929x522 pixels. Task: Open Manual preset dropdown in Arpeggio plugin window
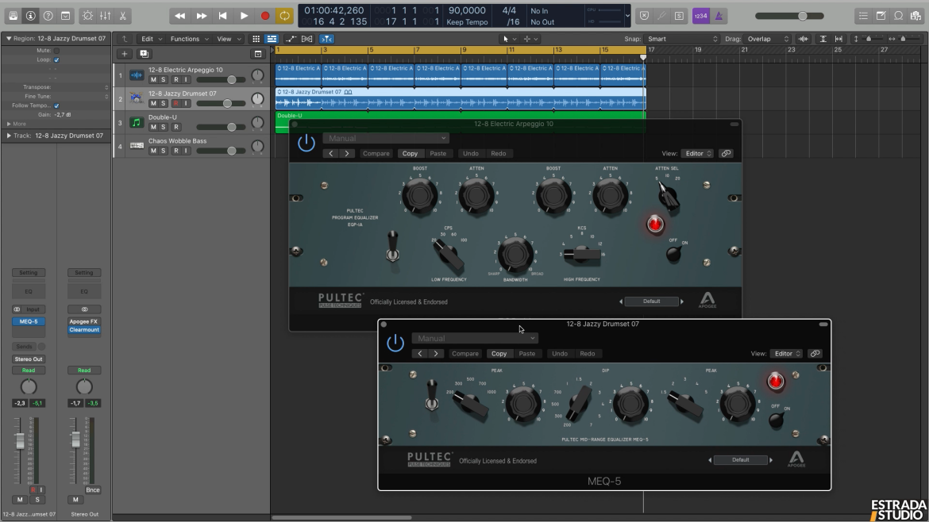click(x=386, y=139)
